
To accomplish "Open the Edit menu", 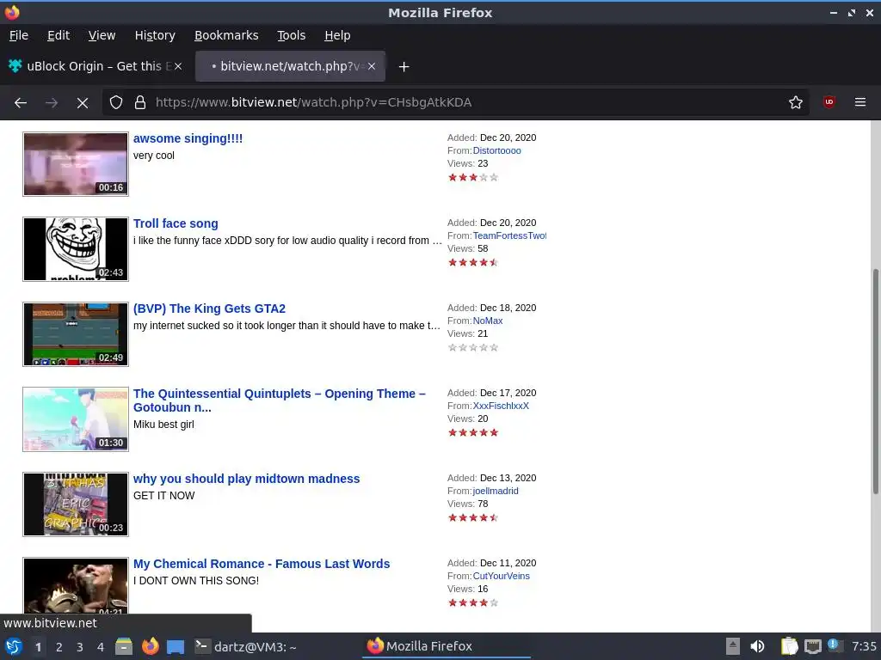I will click(59, 35).
